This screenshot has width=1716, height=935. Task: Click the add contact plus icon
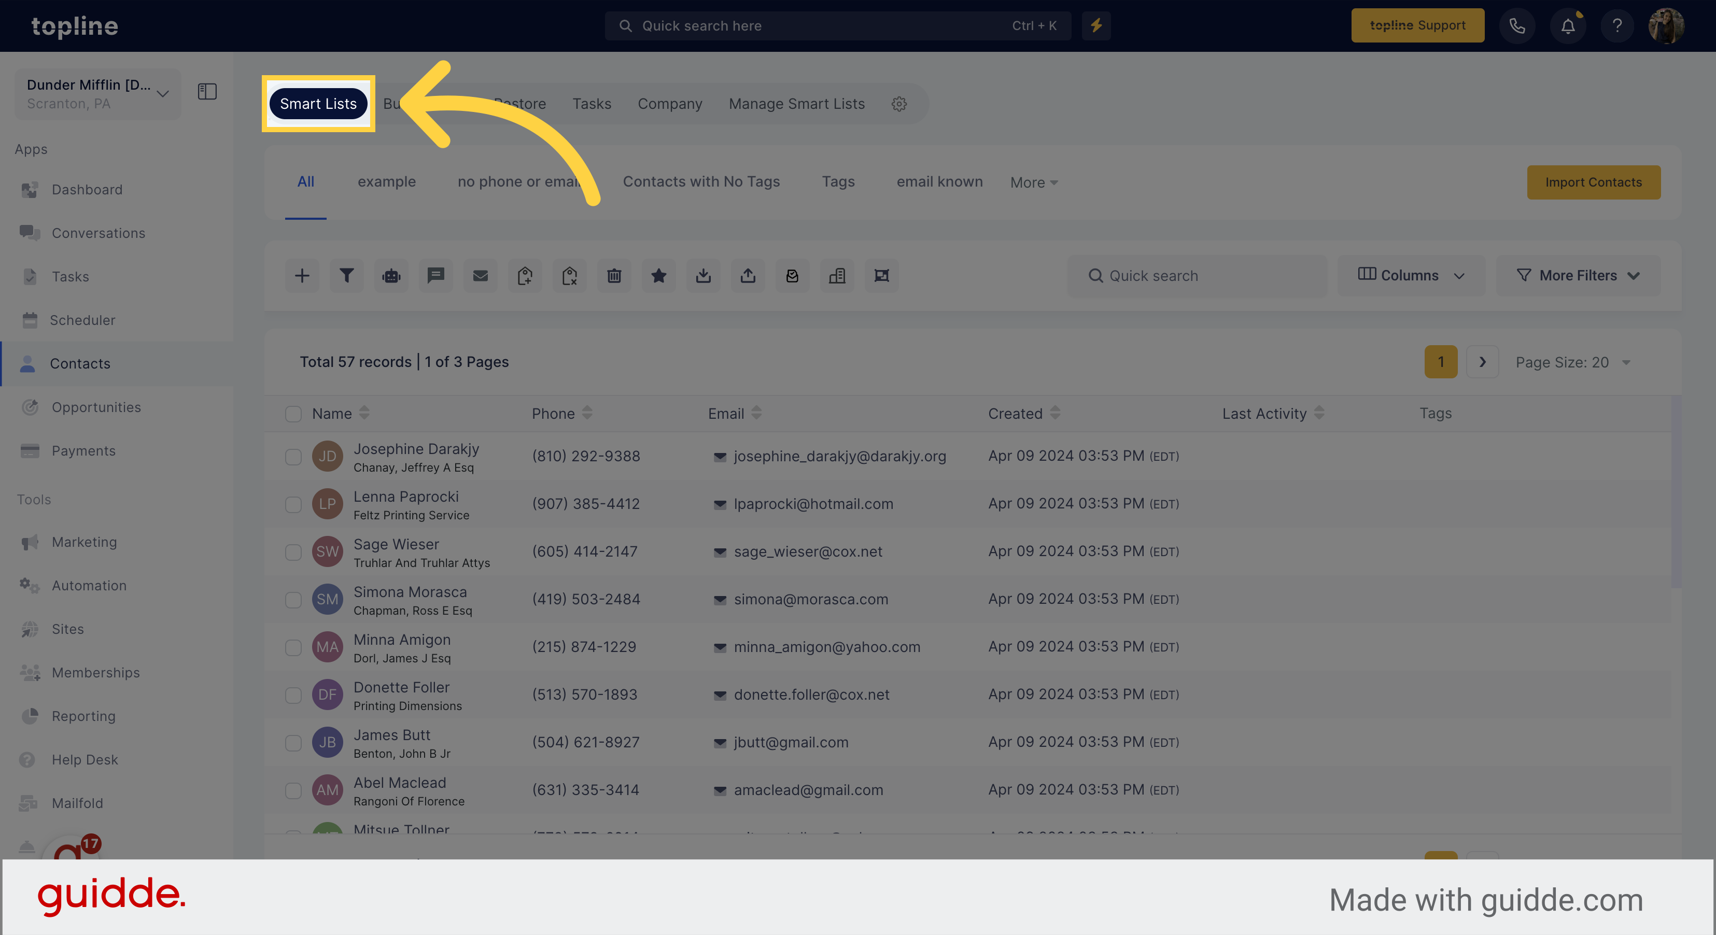302,276
